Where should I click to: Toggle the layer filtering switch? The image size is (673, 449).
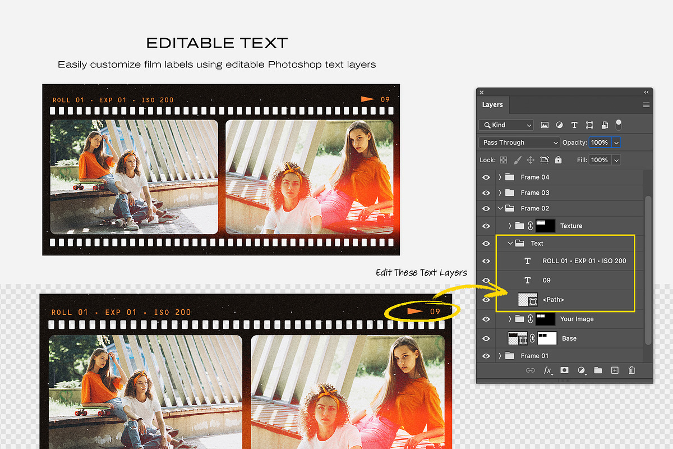619,124
